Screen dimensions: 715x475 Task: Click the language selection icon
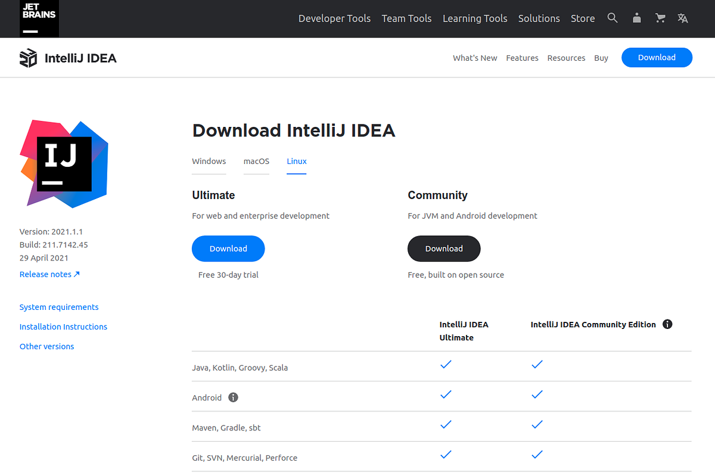682,18
